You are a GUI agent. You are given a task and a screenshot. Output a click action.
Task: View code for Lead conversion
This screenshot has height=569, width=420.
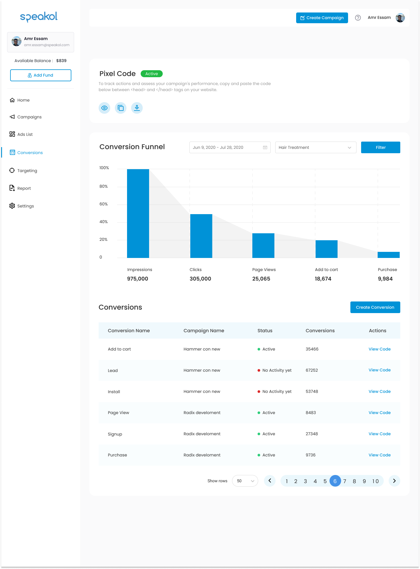point(379,370)
